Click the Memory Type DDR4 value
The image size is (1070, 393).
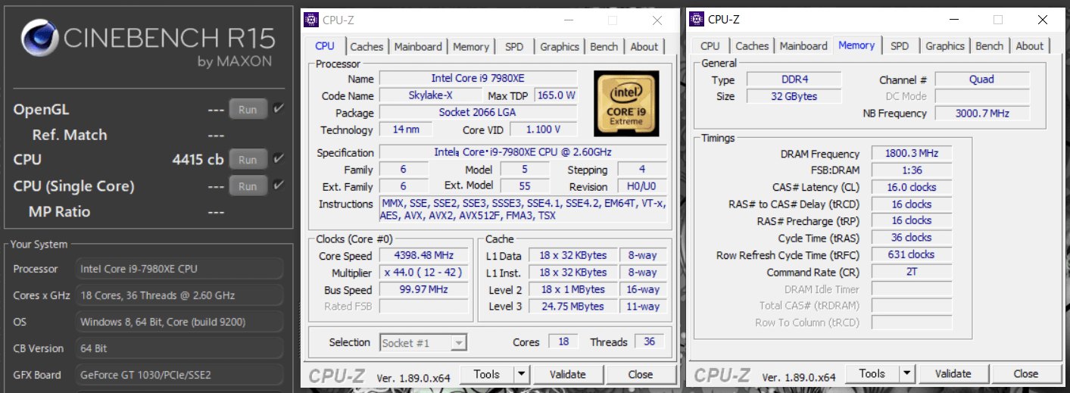[794, 80]
